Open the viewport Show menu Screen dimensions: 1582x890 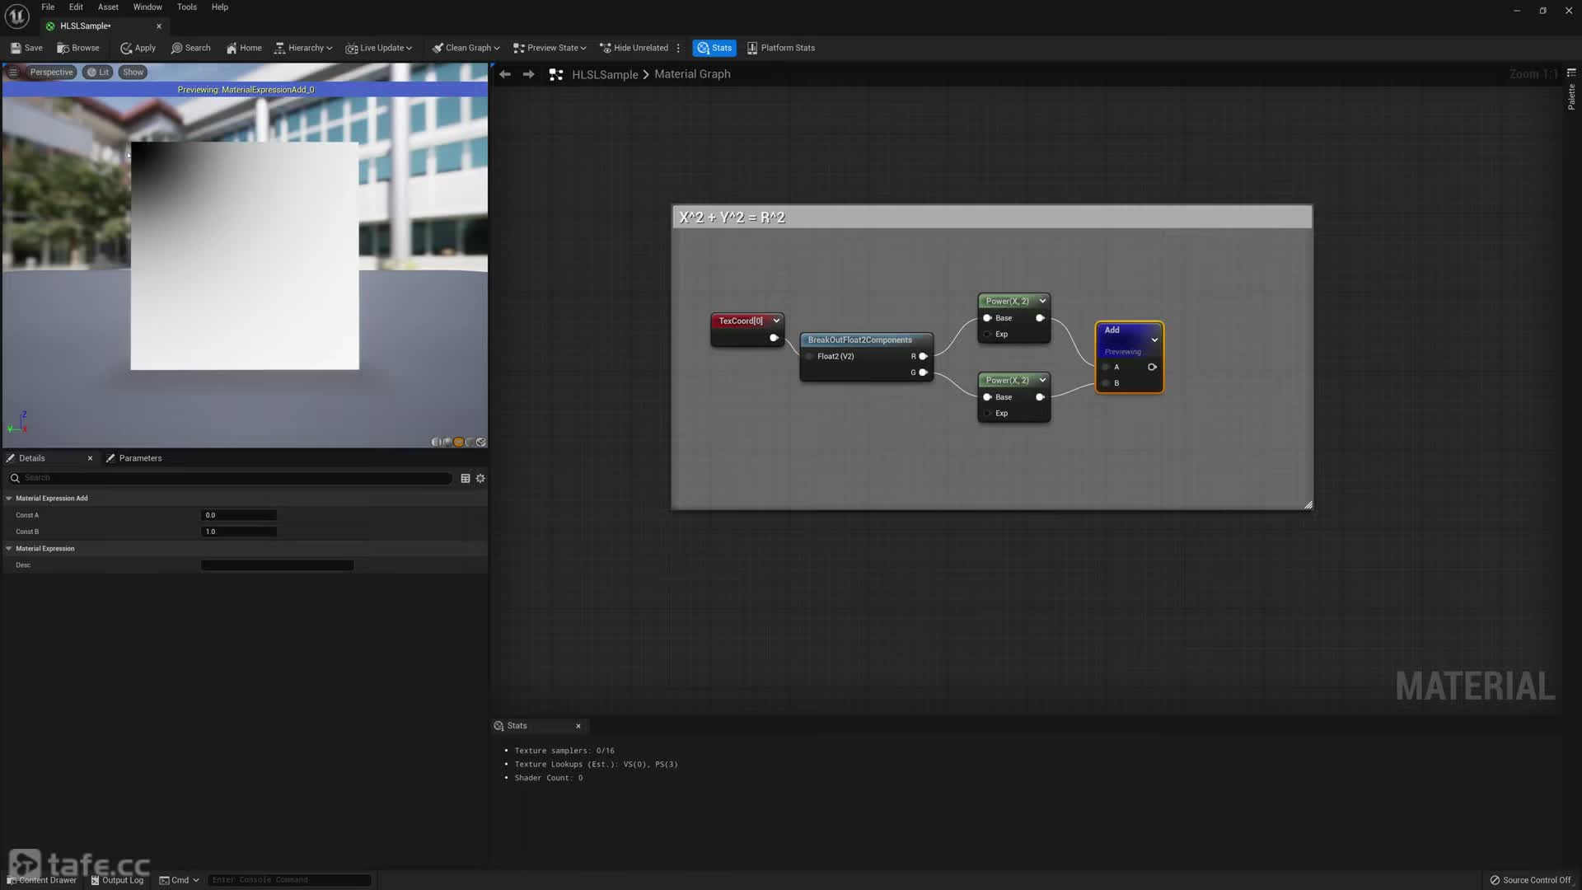(x=133, y=73)
